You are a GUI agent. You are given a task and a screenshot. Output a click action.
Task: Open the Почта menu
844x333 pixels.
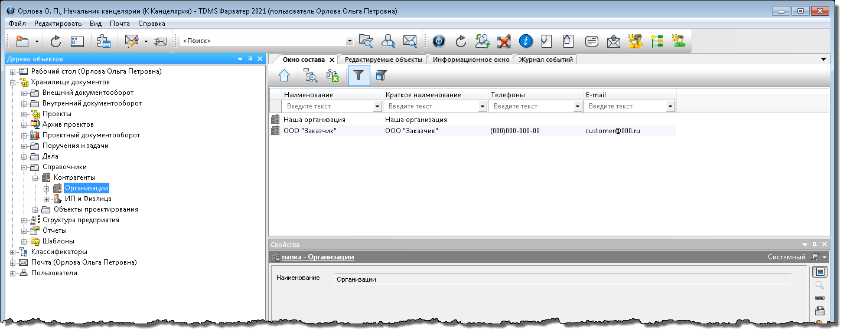click(x=120, y=24)
